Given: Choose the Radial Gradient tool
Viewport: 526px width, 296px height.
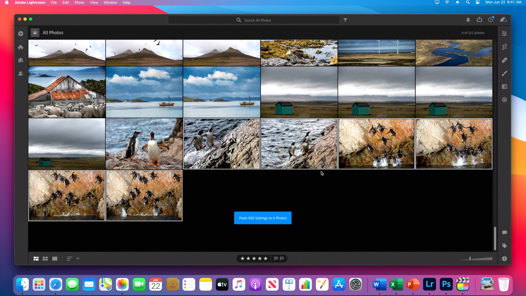Looking at the screenshot, I should pyautogui.click(x=504, y=100).
